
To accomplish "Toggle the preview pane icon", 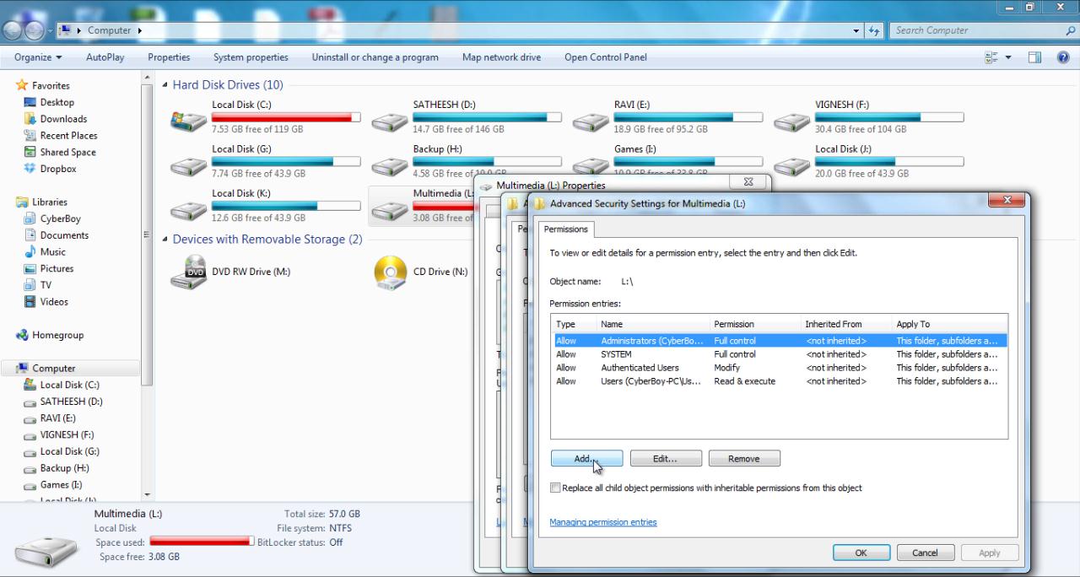I will pyautogui.click(x=1034, y=57).
